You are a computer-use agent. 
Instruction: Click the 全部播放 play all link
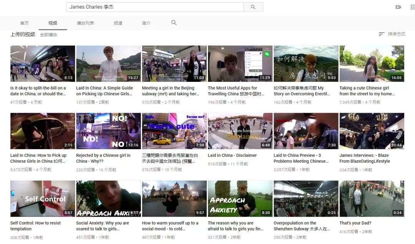[x=48, y=35]
